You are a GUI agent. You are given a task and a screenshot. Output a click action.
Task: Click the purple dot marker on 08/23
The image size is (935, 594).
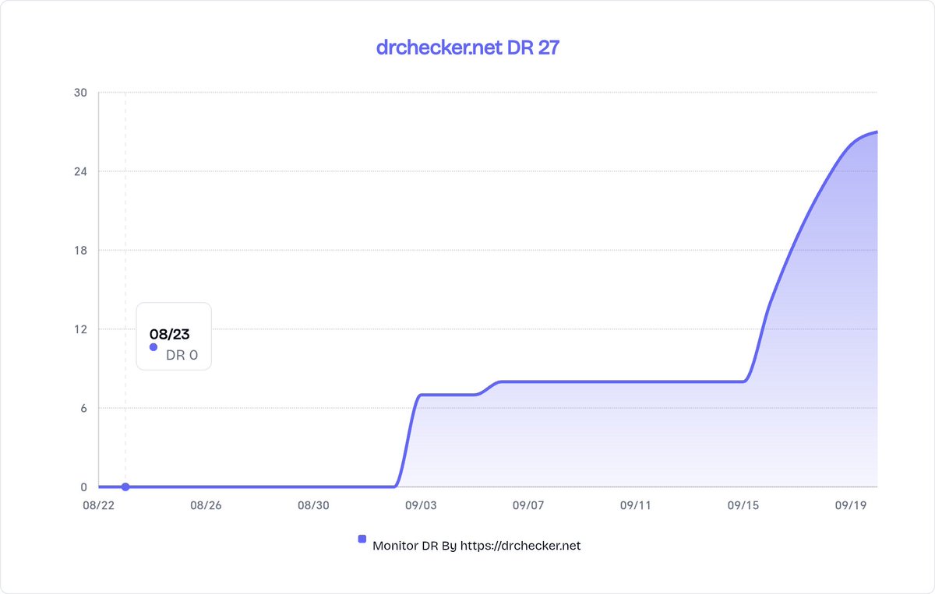coord(125,487)
